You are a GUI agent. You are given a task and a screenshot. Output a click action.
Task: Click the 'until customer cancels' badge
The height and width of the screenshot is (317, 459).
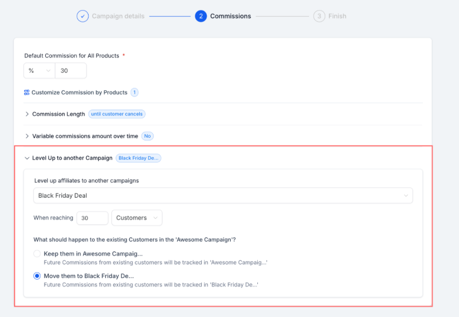point(117,114)
